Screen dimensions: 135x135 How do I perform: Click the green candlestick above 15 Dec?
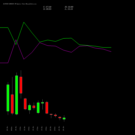point(29,108)
